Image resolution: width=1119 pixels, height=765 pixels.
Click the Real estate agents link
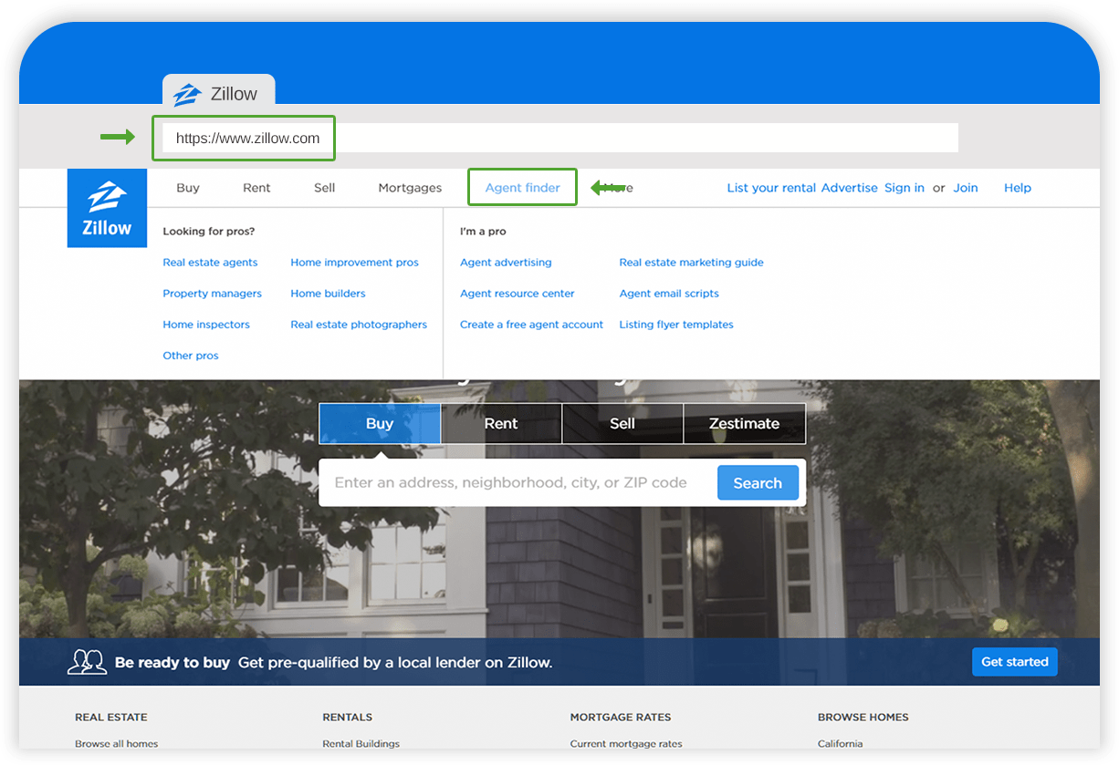click(x=210, y=263)
